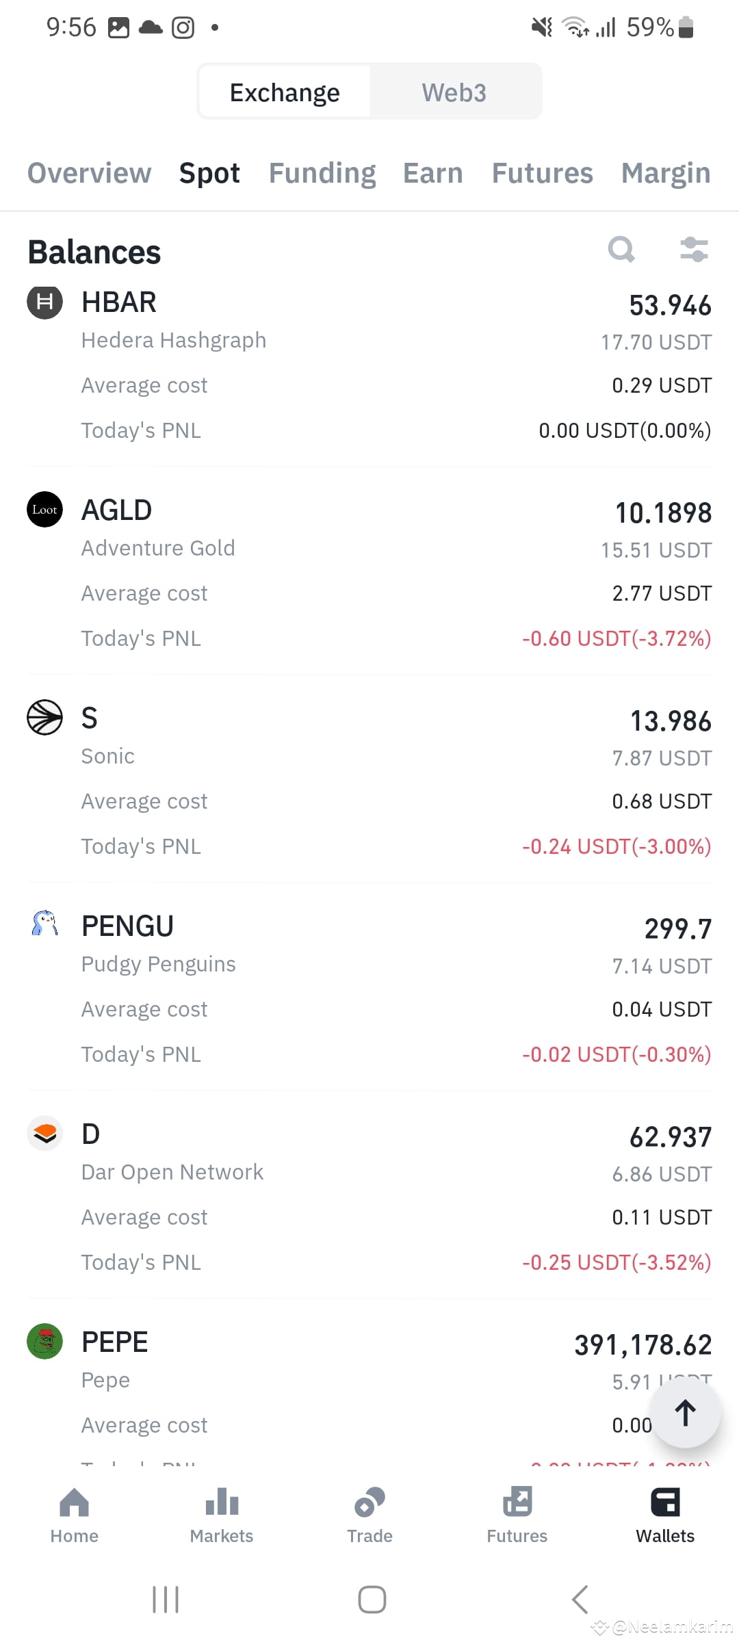
Task: Open the balances search magnifier icon
Action: tap(621, 250)
